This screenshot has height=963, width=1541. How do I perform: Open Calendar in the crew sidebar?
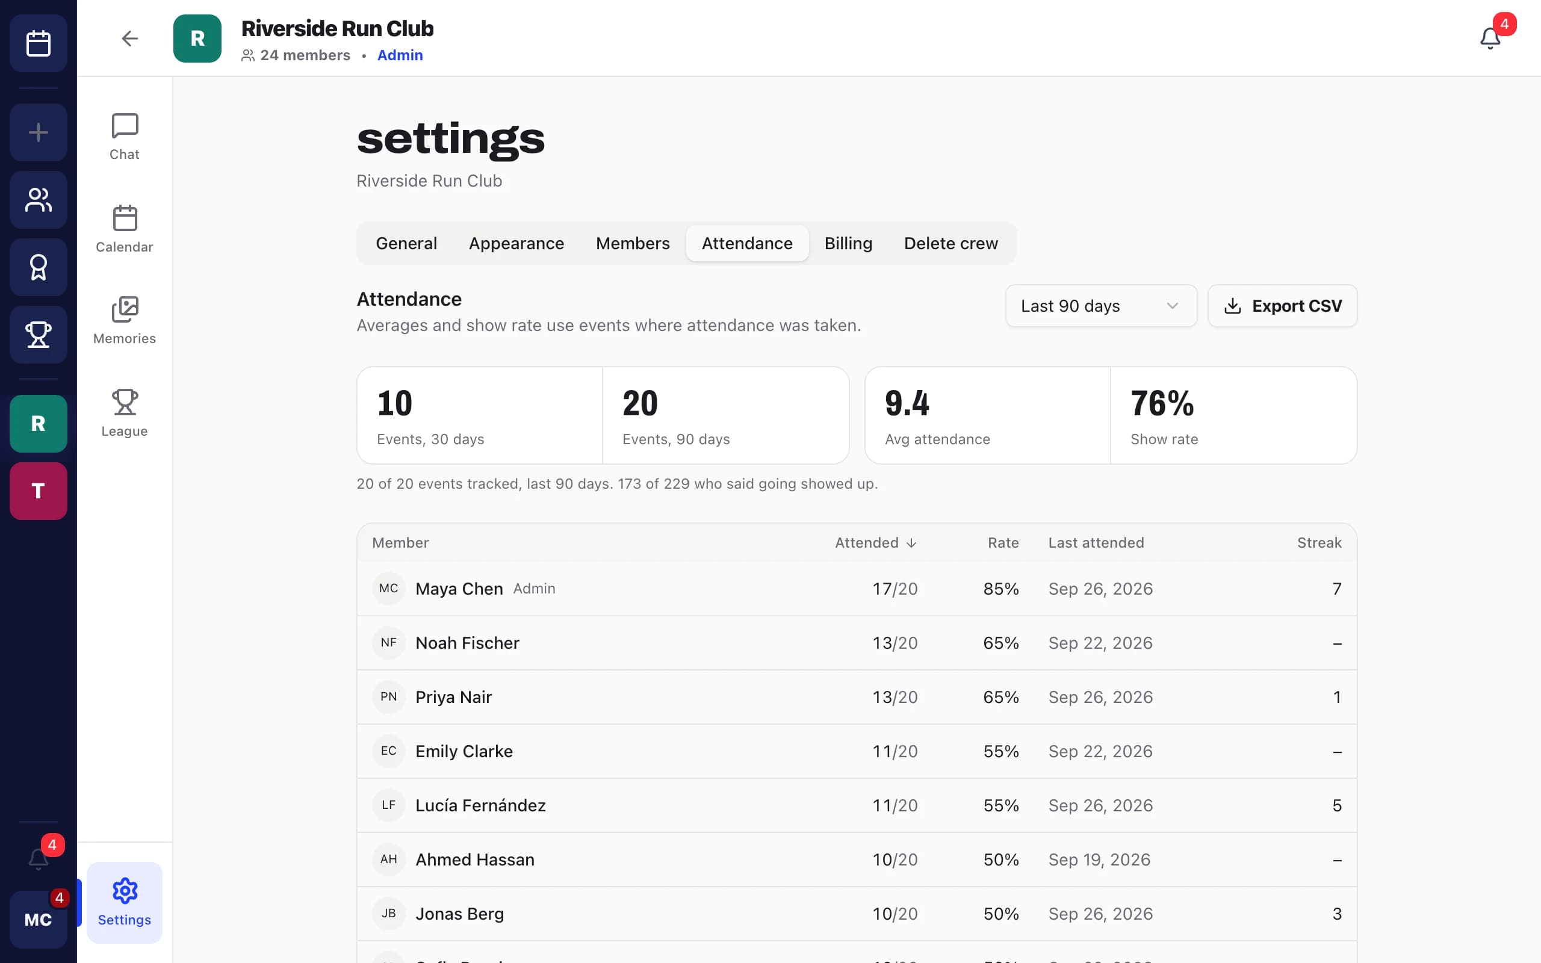pyautogui.click(x=124, y=229)
